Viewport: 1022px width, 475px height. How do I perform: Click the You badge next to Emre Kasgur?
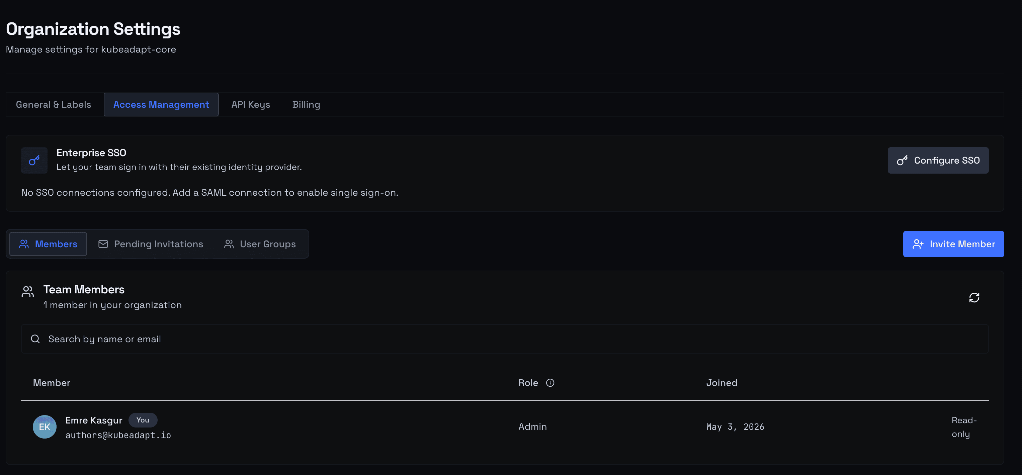click(x=143, y=420)
